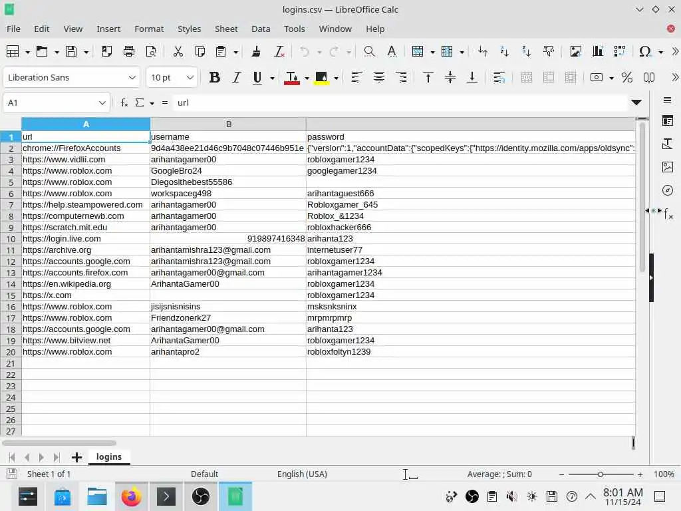Open Firefox from the taskbar
Image resolution: width=681 pixels, height=511 pixels.
tap(131, 496)
